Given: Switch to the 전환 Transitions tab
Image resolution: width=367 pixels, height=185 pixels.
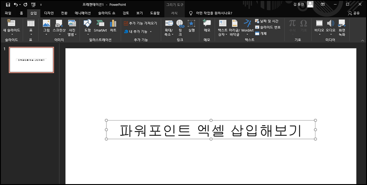Looking at the screenshot, I should (64, 13).
